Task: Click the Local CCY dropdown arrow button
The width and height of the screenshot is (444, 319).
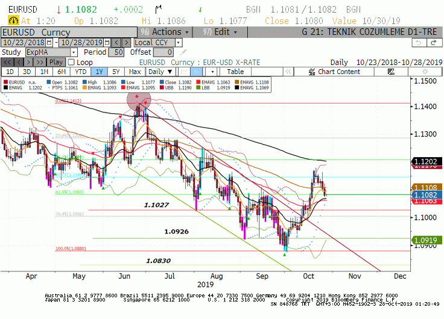Action: 179,43
